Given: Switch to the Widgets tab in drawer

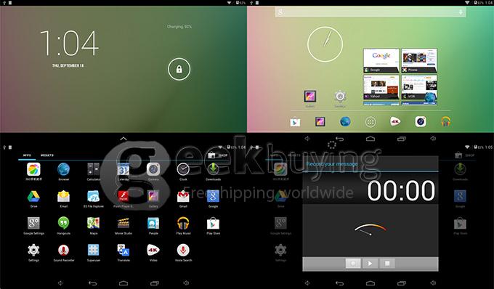Looking at the screenshot, I should [47, 155].
